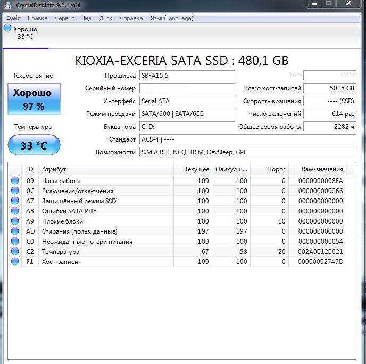Open the Справка menu
Viewport: 366px width, 364px height.
(131, 18)
